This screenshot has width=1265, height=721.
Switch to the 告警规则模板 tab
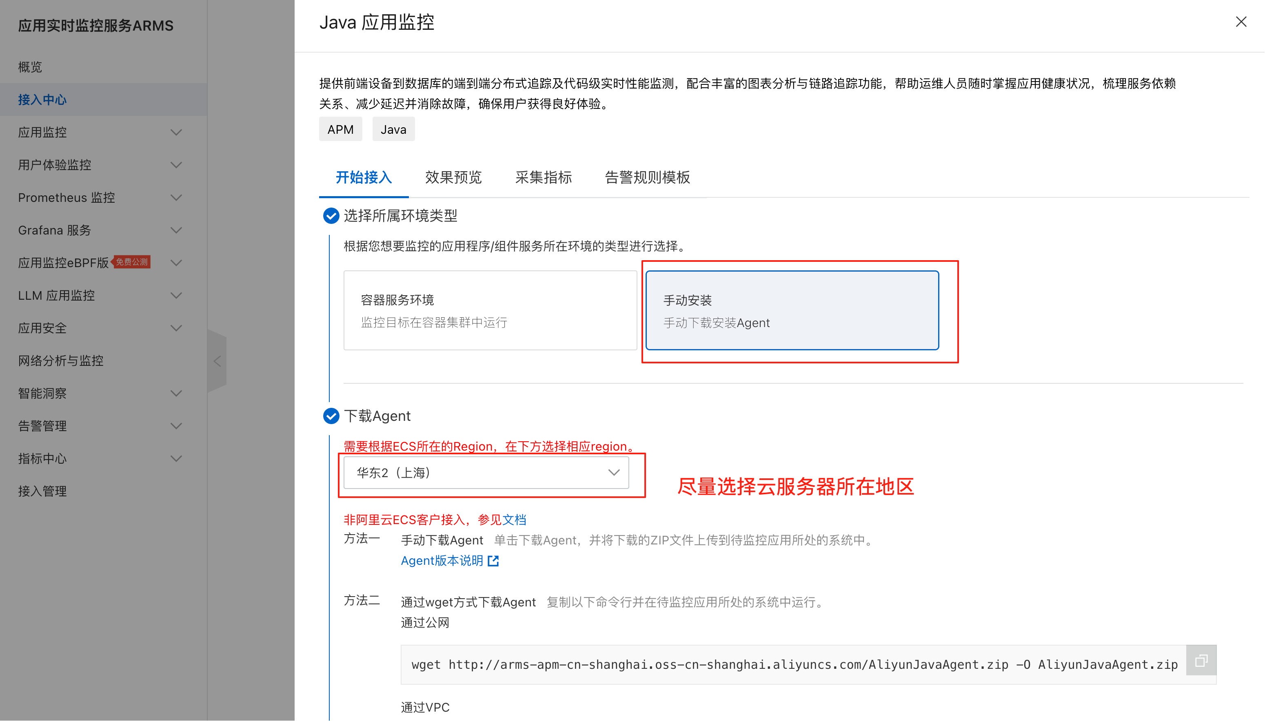pos(647,177)
